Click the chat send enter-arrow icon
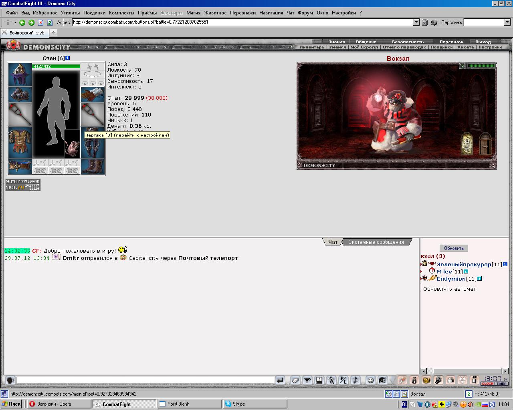The height and width of the screenshot is (410, 513). pyautogui.click(x=280, y=380)
